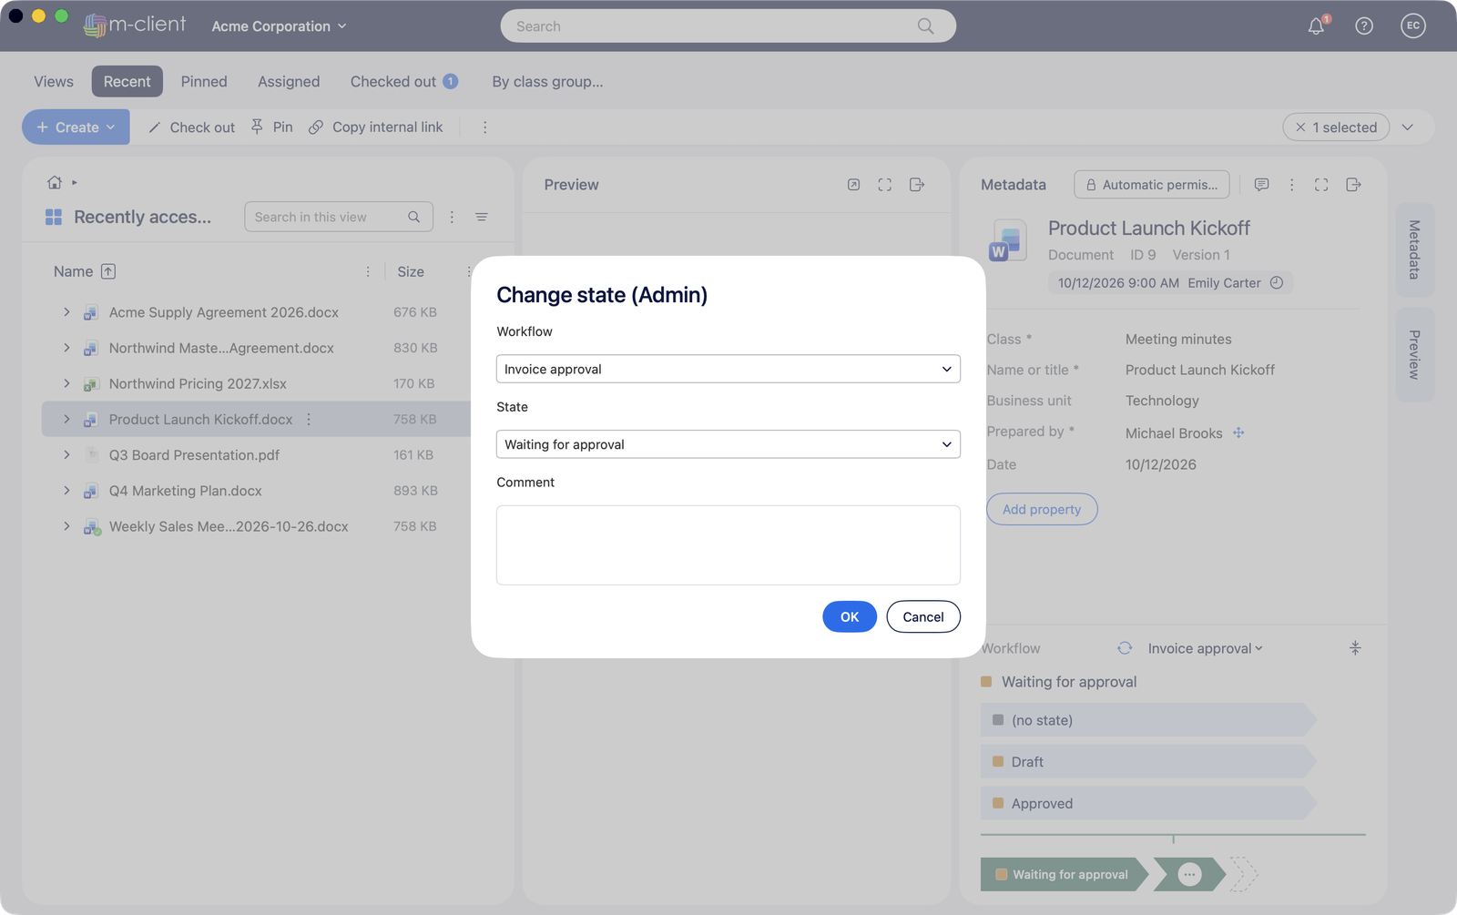Image resolution: width=1457 pixels, height=915 pixels.
Task: Open the vertical Metadata side tab
Action: (1414, 249)
